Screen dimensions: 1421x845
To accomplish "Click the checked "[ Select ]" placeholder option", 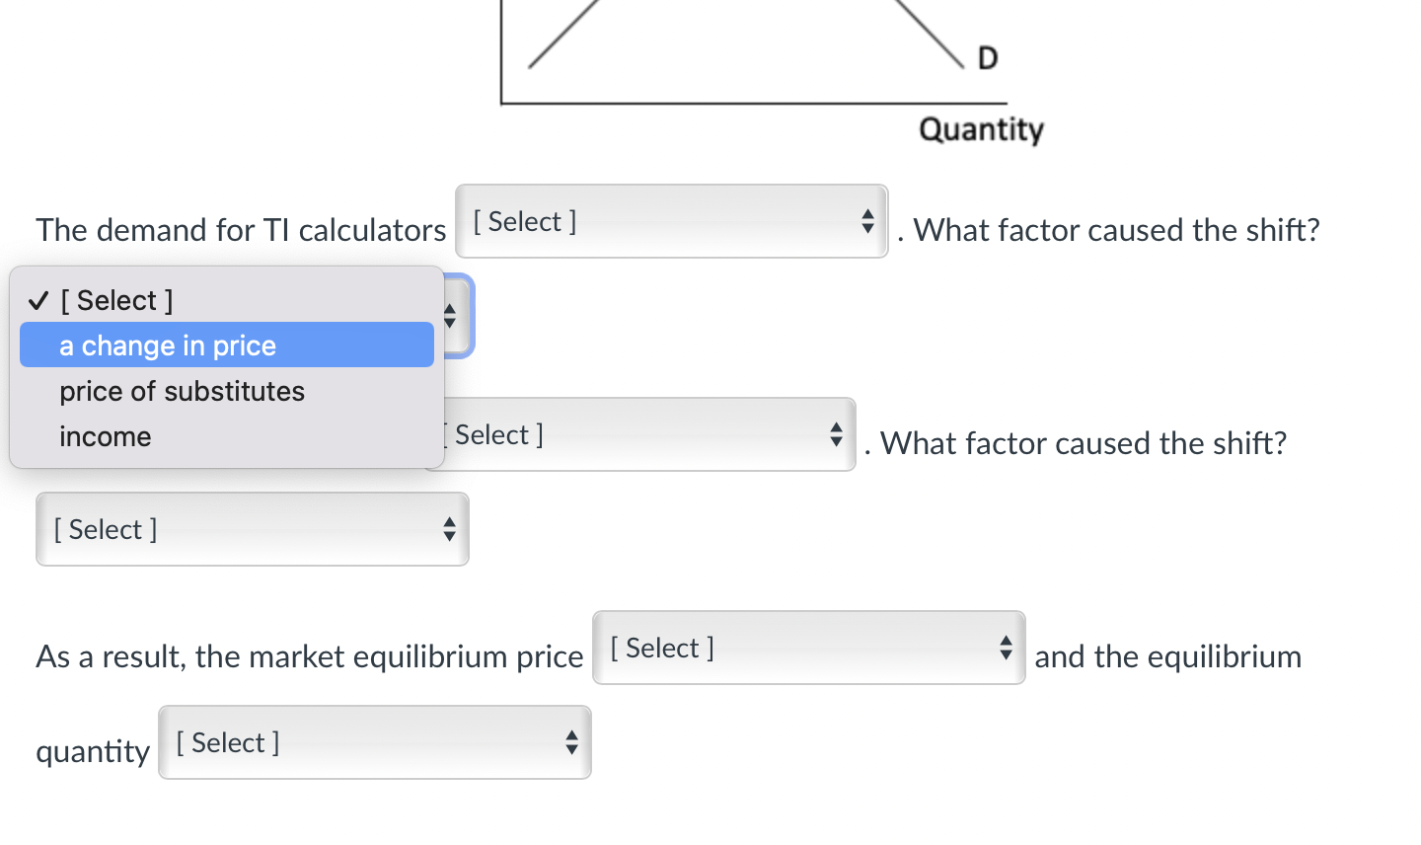I will [x=118, y=300].
